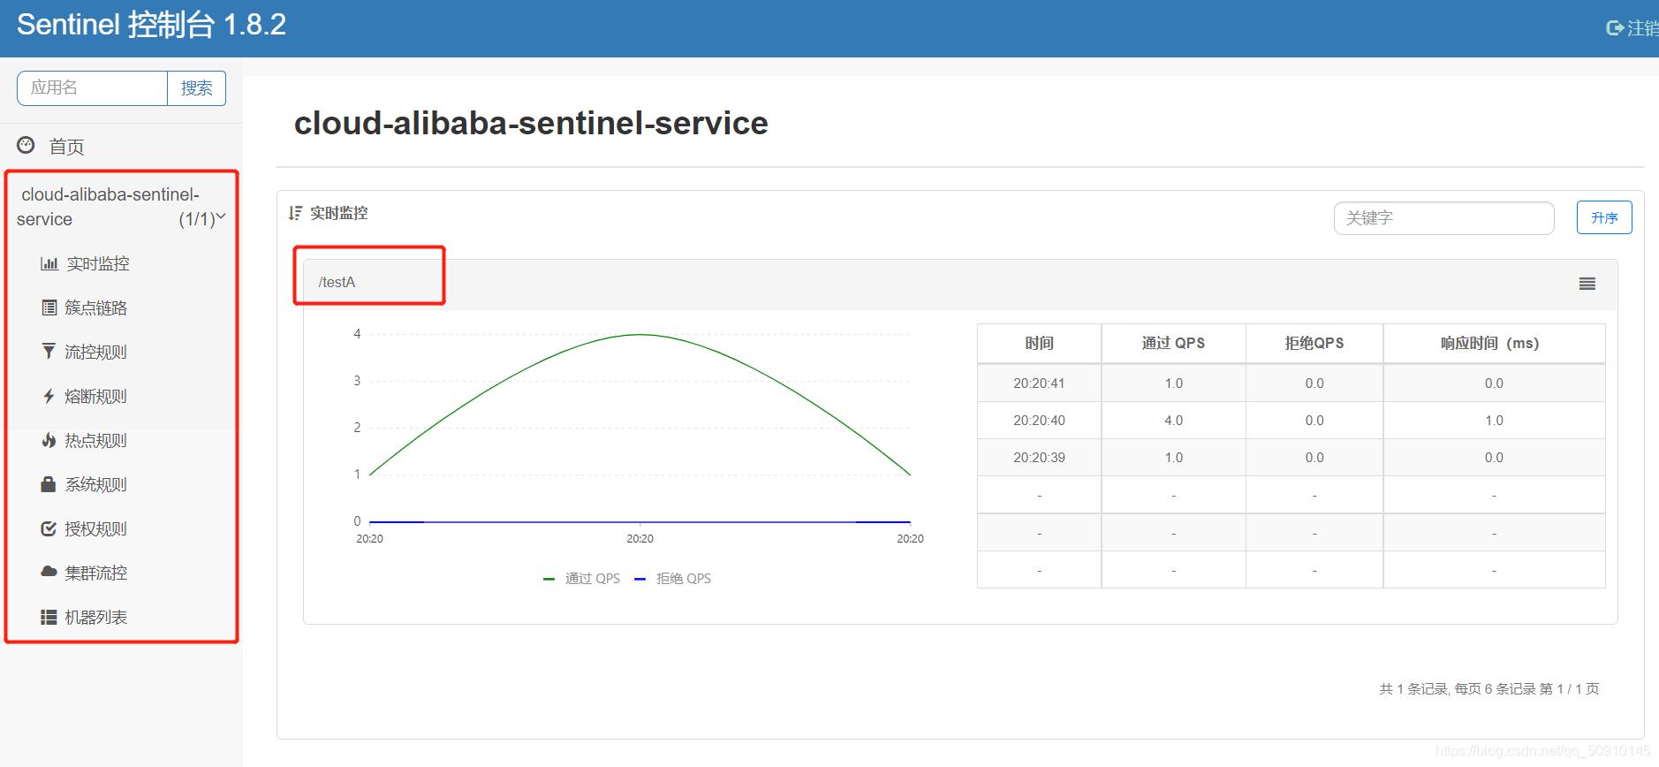This screenshot has width=1659, height=767.
Task: Click the 20:20:39 time cell
Action: coord(1039,458)
